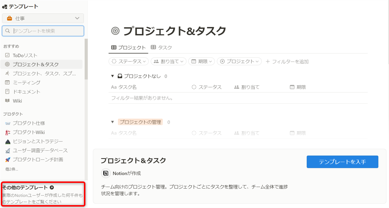Click the ToDoリスト checkbox icon
This screenshot has width=389, height=208.
pyautogui.click(x=7, y=55)
